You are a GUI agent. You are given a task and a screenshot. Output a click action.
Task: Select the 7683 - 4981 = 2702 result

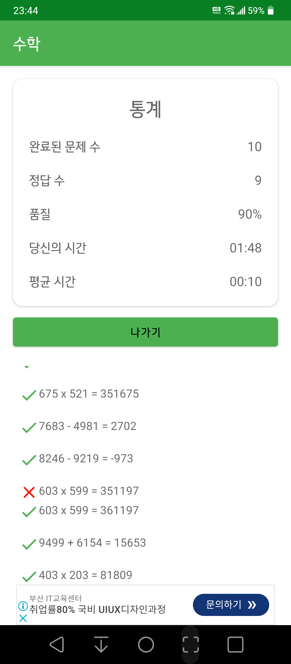coord(88,426)
